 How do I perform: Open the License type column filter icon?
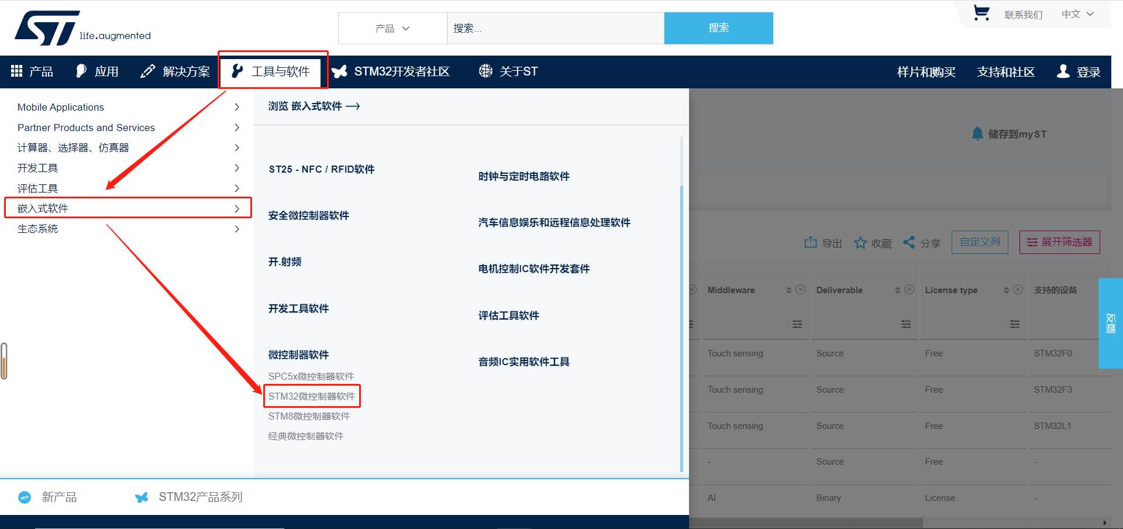(1015, 324)
